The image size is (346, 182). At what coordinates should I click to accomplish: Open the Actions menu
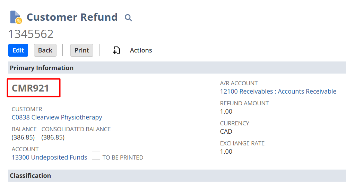[x=141, y=50]
